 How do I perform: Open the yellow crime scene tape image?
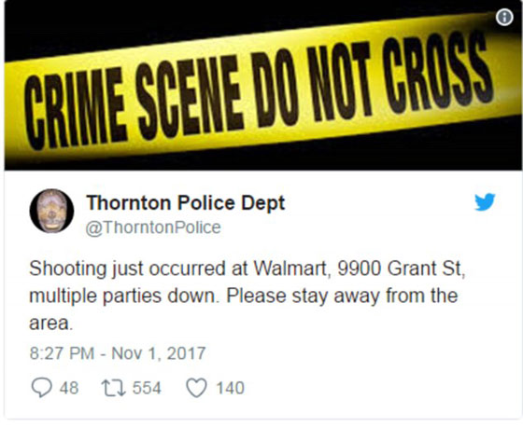coord(262,88)
